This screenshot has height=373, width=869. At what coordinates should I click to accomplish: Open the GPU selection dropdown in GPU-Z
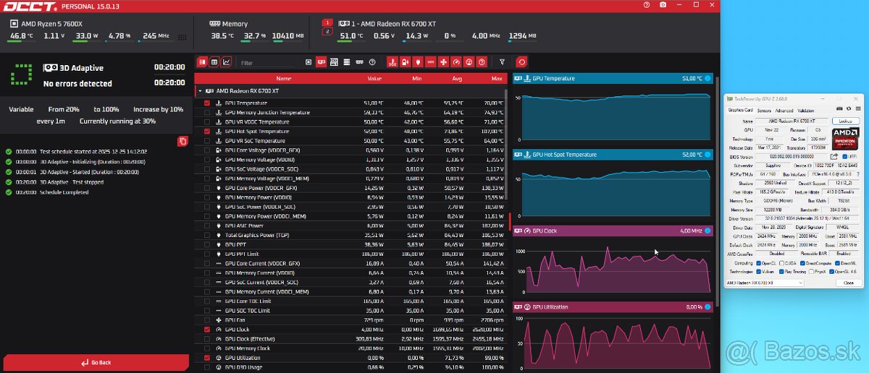tap(765, 283)
